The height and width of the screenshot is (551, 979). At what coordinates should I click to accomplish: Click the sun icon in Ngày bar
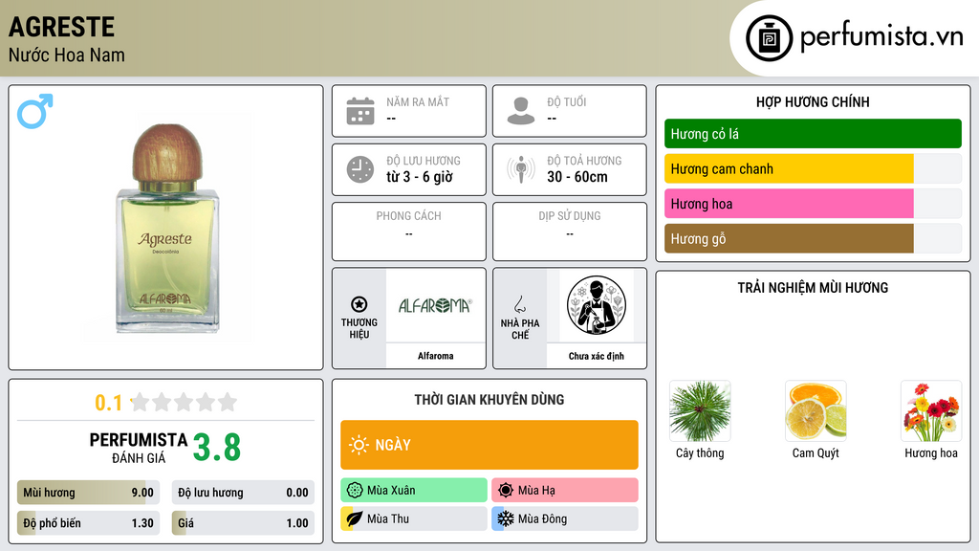359,445
